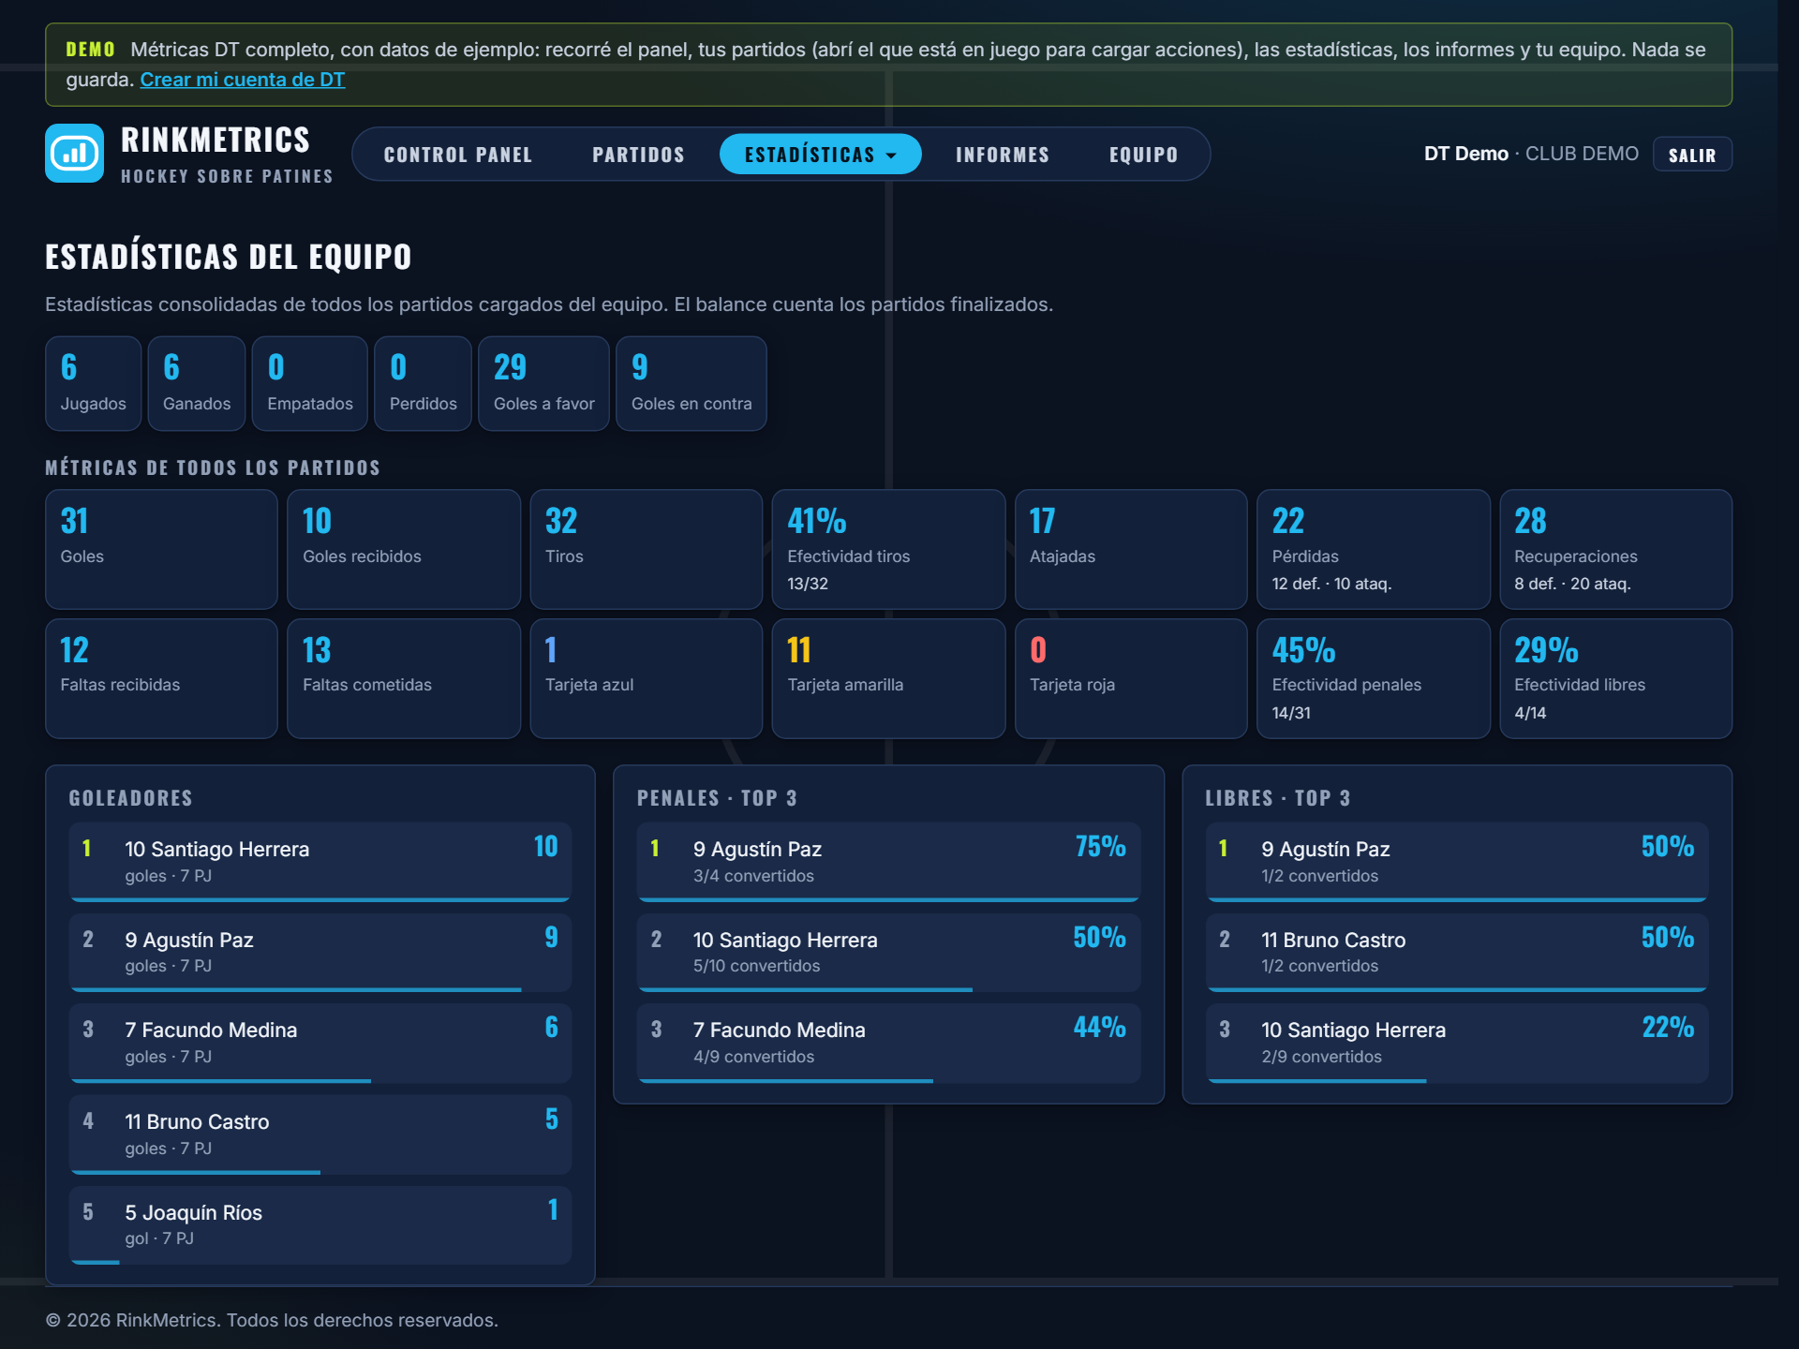Click the Goles a favor card

pos(543,383)
